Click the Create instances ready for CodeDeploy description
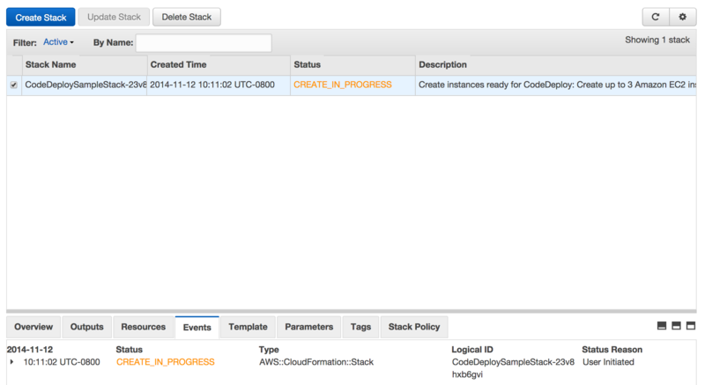Image resolution: width=705 pixels, height=385 pixels. (x=557, y=85)
